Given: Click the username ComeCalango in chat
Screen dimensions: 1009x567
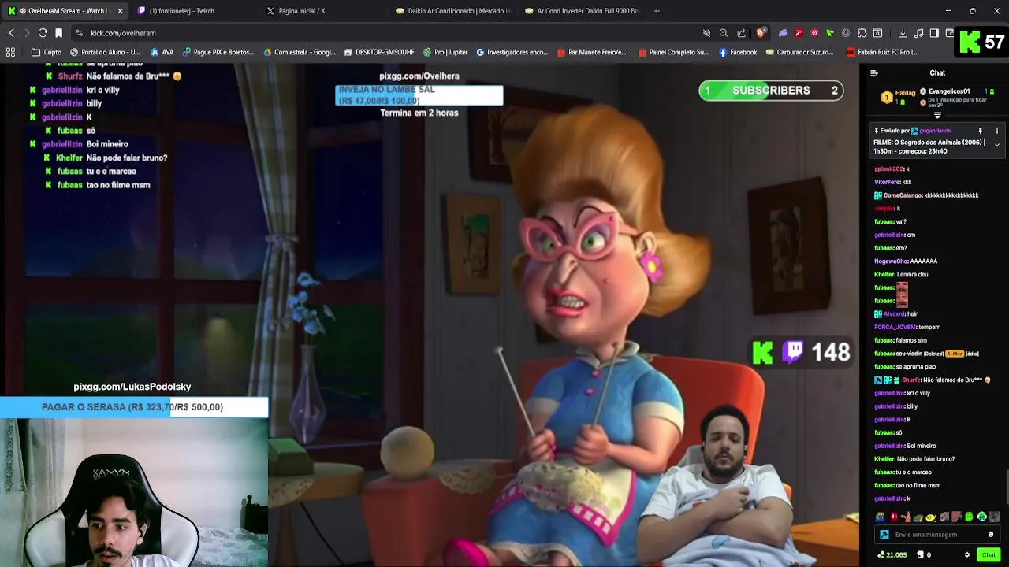Looking at the screenshot, I should point(902,195).
